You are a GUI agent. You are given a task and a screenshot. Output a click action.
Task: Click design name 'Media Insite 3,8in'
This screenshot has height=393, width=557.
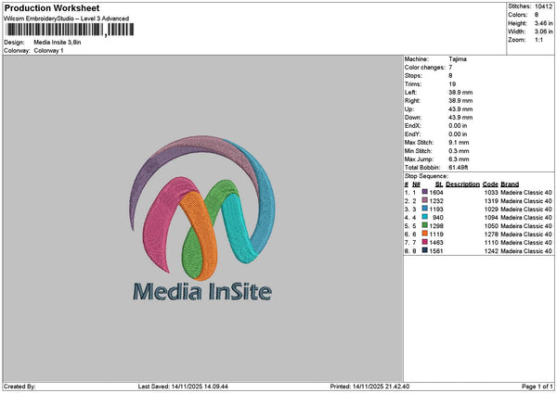(x=58, y=43)
